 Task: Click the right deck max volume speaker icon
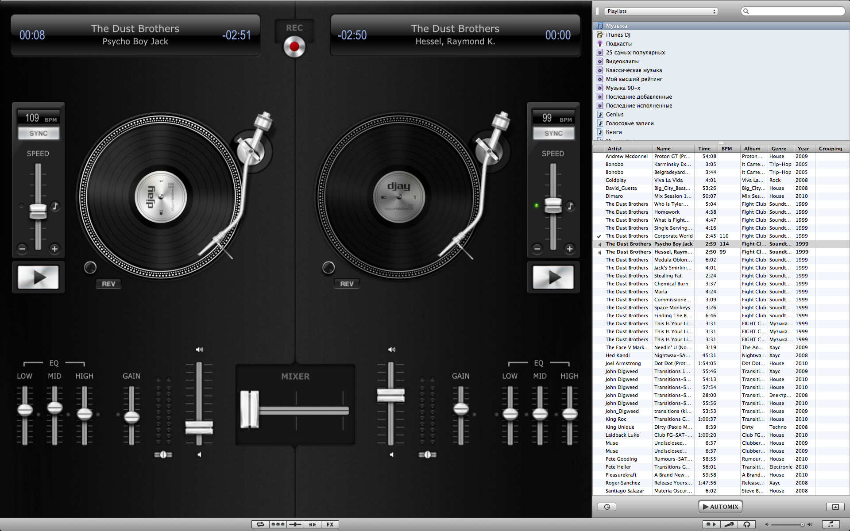tap(391, 350)
